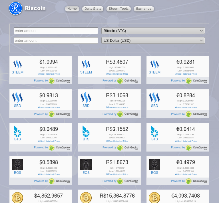Click the STEEM icon in the €0.9281 card

(x=154, y=64)
